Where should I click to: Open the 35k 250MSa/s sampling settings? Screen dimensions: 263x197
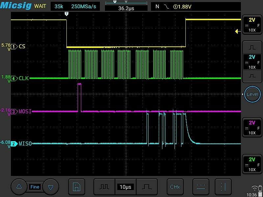76,6
